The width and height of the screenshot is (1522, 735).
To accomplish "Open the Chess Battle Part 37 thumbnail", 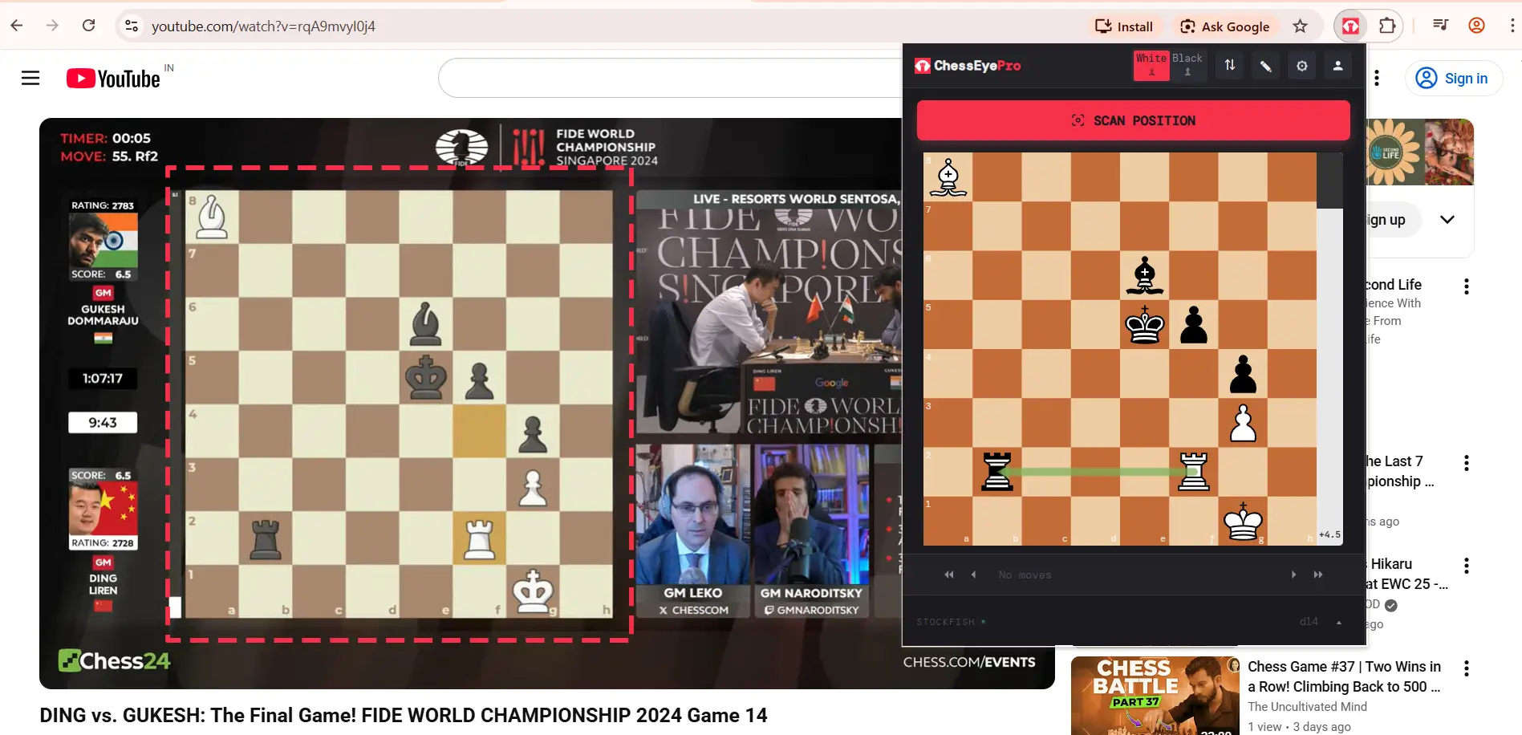I will pyautogui.click(x=1153, y=695).
